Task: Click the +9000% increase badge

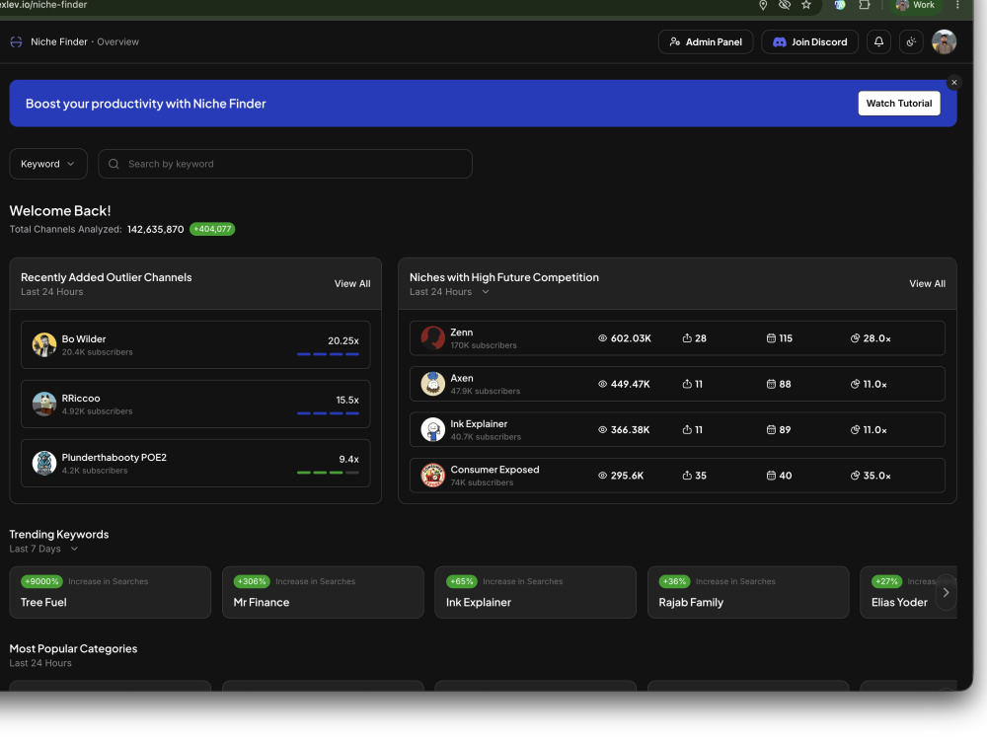Action: pyautogui.click(x=42, y=581)
